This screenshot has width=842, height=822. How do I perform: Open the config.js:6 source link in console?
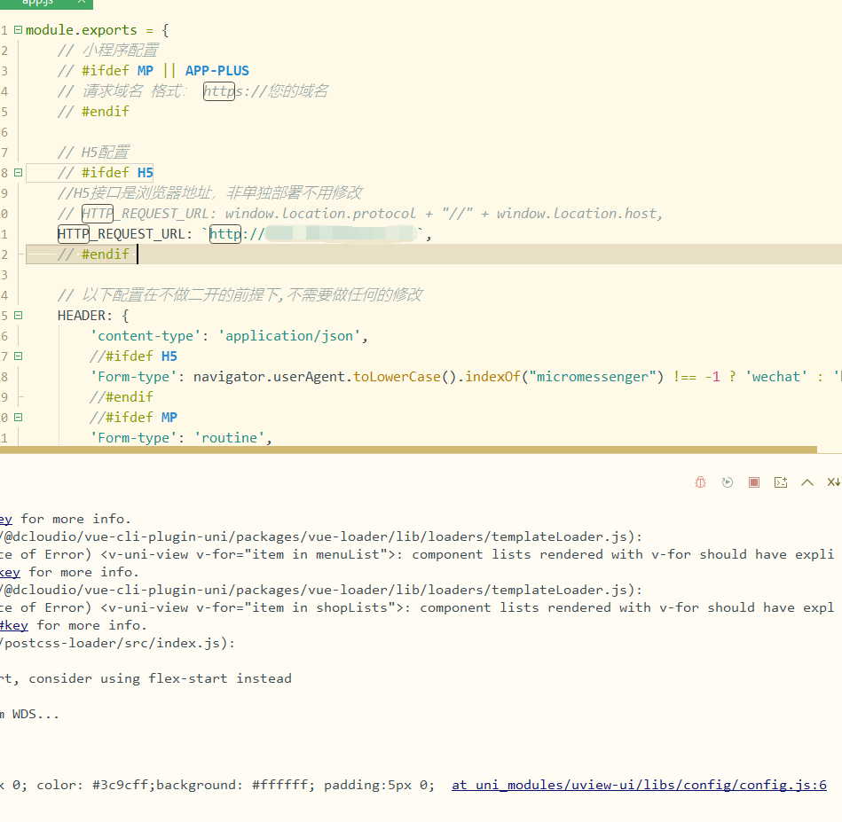coord(639,785)
